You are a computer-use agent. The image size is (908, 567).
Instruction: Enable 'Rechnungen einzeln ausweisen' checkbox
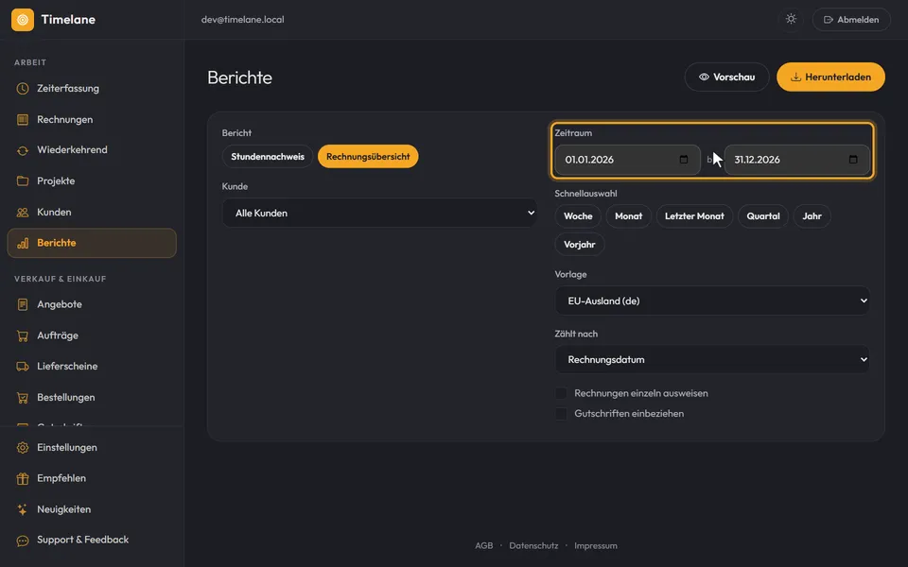coord(561,393)
